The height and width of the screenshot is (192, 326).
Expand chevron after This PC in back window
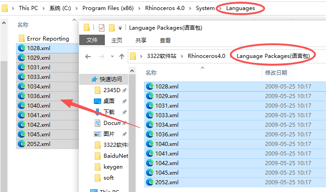tap(43, 8)
